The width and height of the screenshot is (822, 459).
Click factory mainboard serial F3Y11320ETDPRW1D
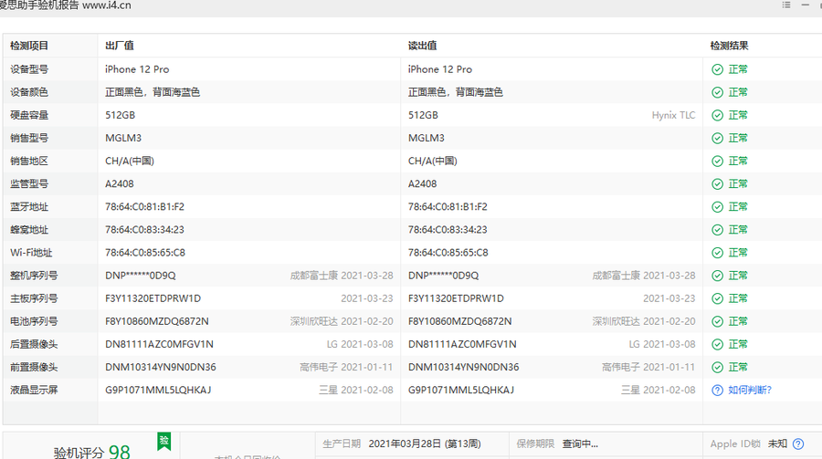click(153, 298)
